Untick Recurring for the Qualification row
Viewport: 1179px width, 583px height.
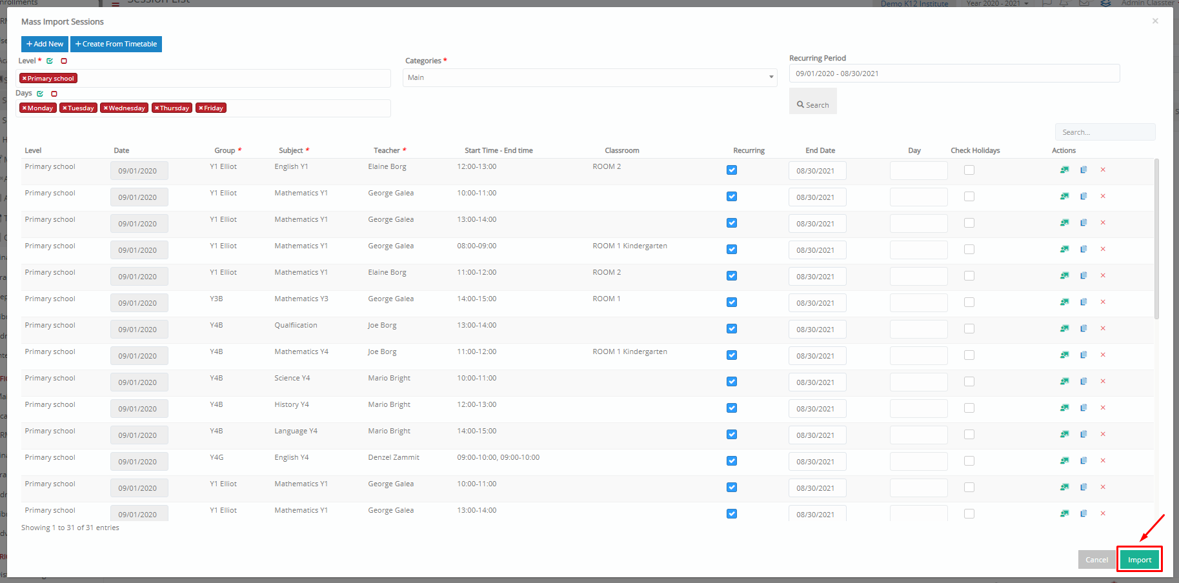click(732, 329)
